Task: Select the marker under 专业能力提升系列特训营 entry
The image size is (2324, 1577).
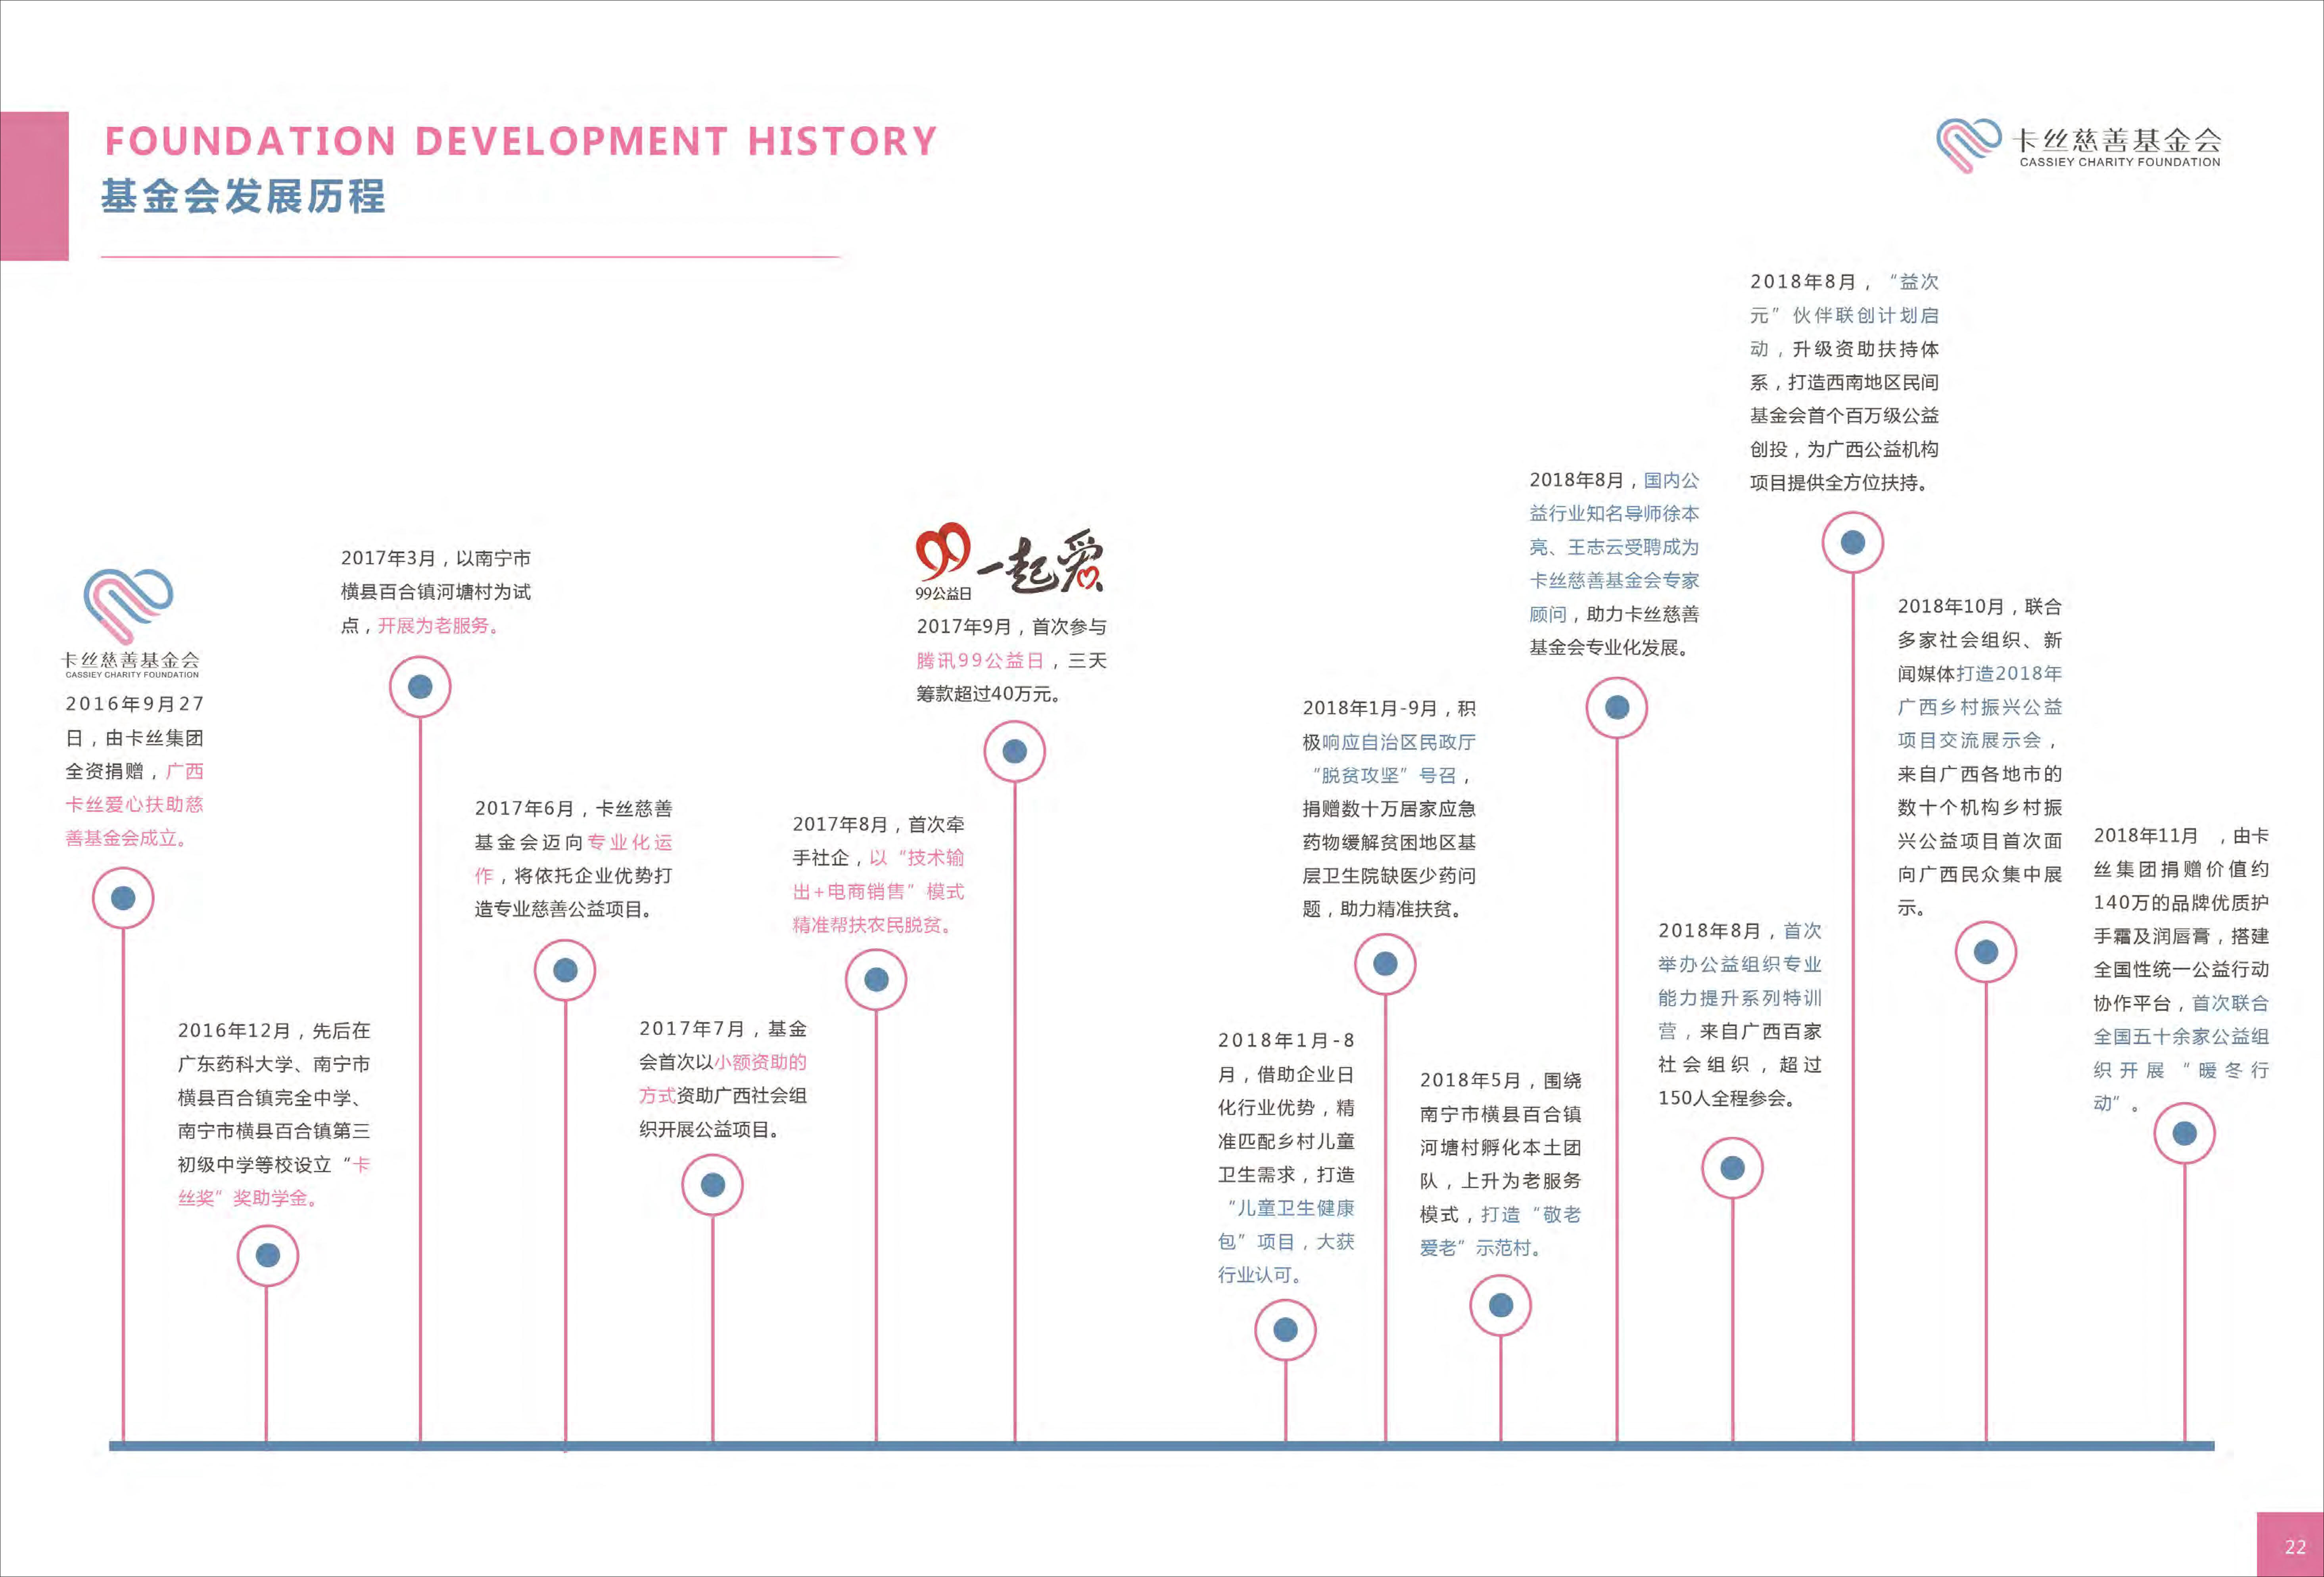Action: pyautogui.click(x=1733, y=1168)
